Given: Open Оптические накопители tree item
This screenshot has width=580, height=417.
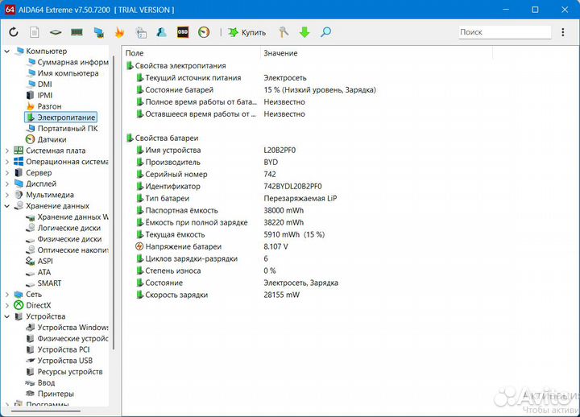Looking at the screenshot, I should point(68,250).
